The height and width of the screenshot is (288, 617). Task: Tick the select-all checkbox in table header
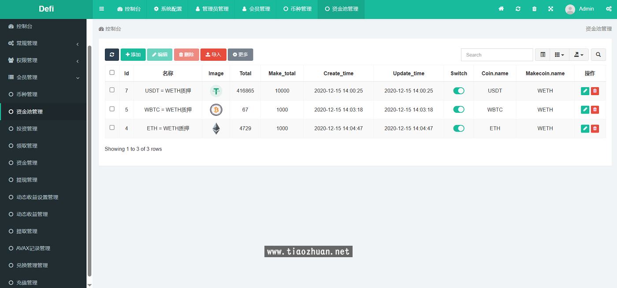(x=112, y=73)
